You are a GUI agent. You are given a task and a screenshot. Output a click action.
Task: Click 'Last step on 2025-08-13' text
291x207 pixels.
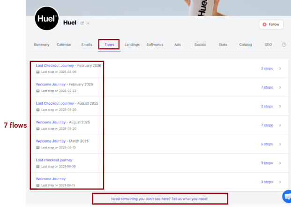coord(59,147)
